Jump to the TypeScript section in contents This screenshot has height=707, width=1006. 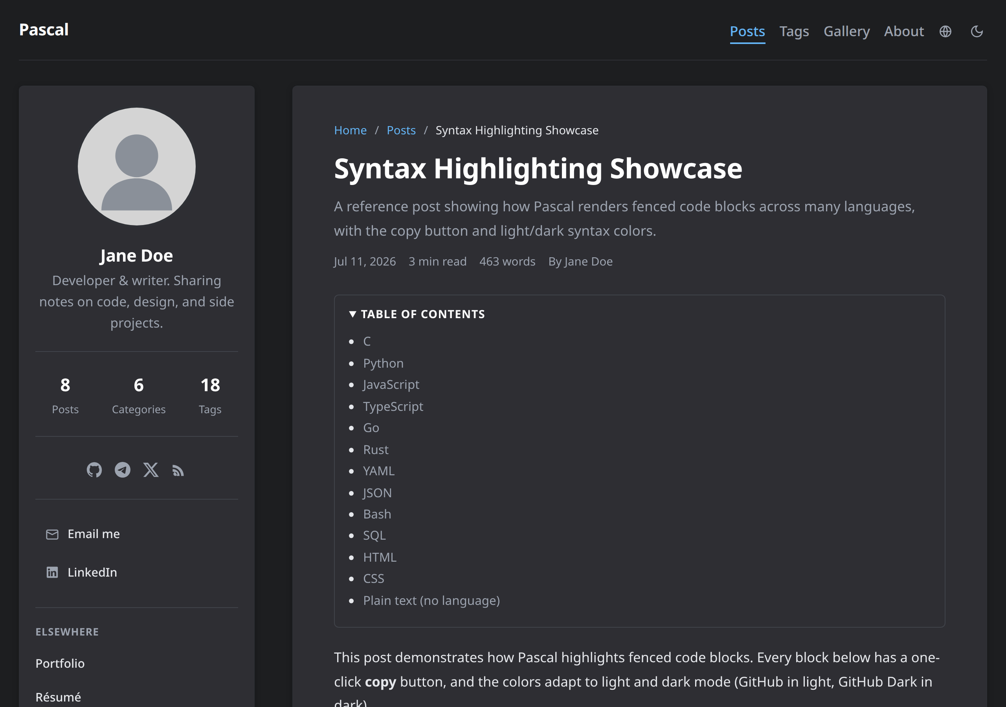click(393, 407)
